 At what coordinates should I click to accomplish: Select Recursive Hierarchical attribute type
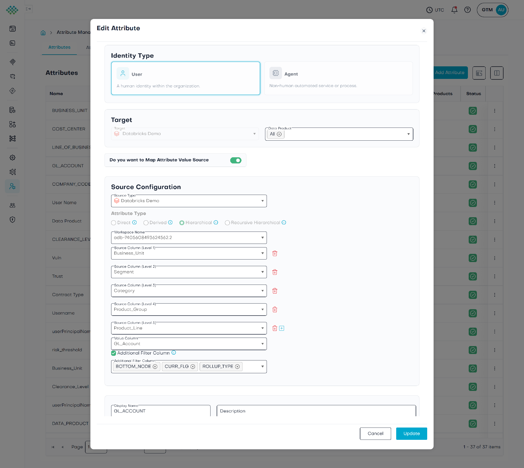tap(227, 223)
